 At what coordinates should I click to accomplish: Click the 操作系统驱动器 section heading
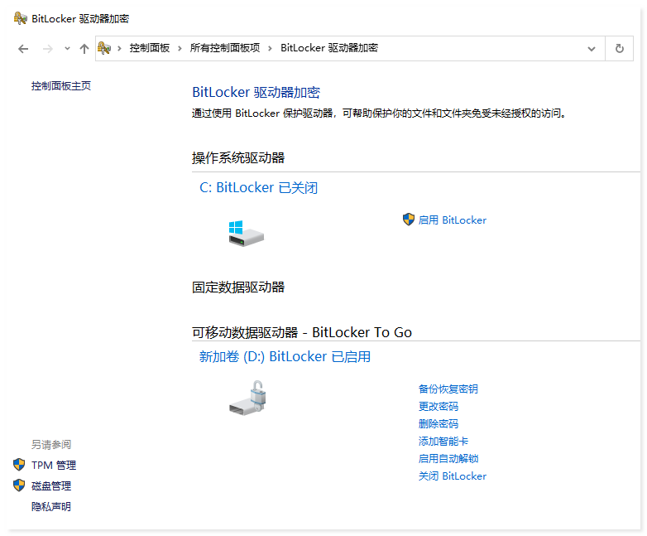click(x=238, y=158)
